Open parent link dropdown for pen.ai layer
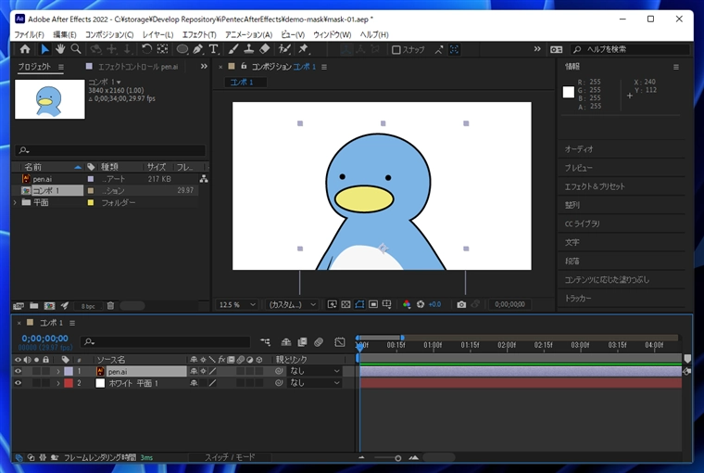The height and width of the screenshot is (473, 704). tap(315, 371)
